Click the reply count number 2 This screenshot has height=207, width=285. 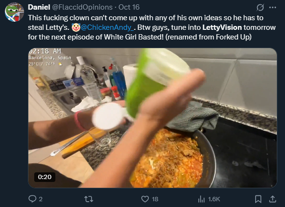(x=41, y=199)
